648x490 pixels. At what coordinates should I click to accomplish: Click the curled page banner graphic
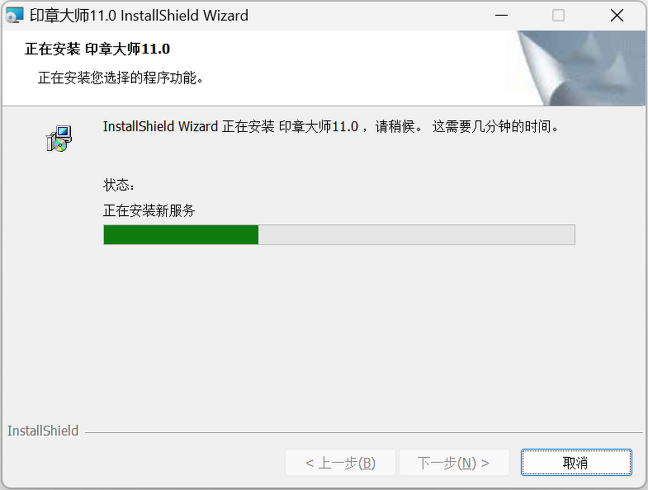click(x=581, y=68)
